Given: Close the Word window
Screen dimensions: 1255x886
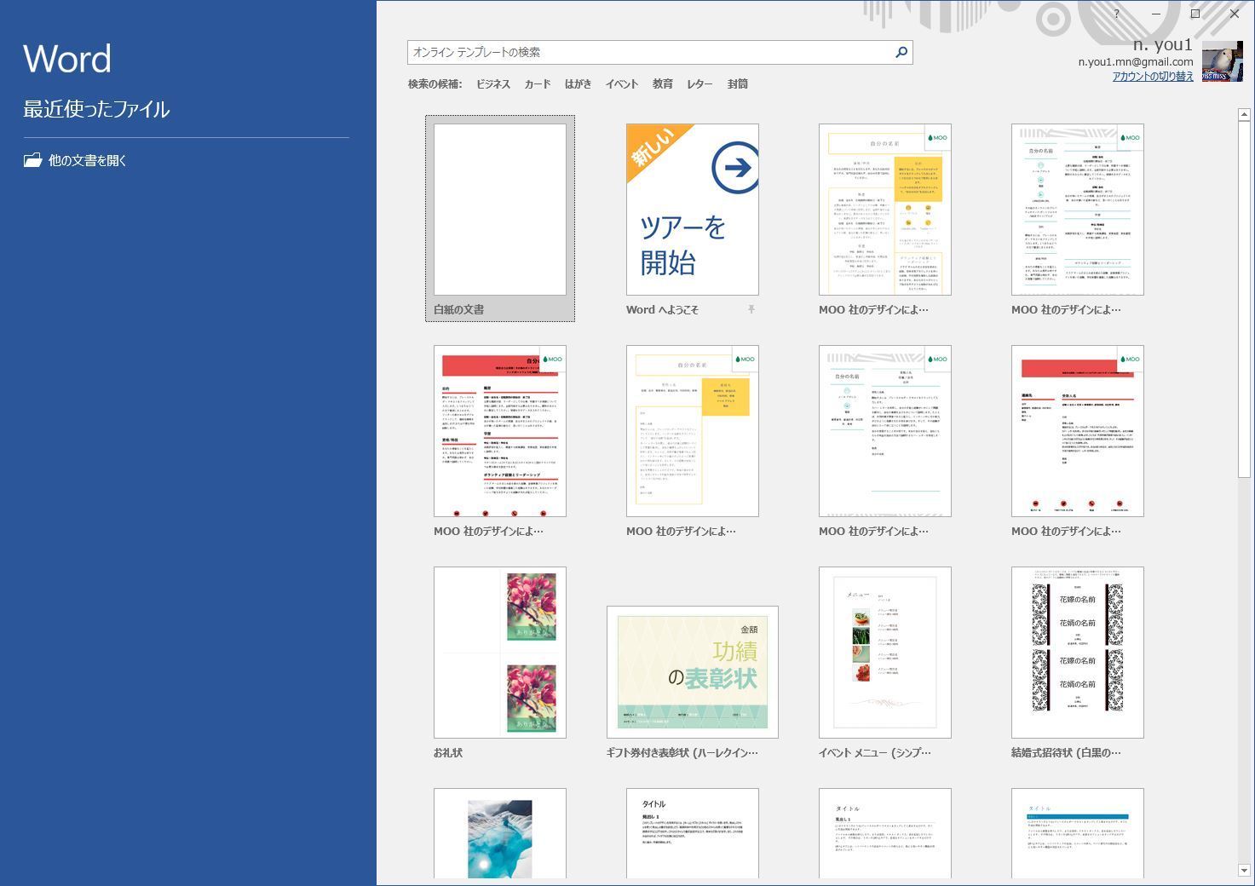Looking at the screenshot, I should point(1234,14).
